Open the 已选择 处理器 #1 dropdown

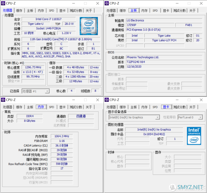pos(36,91)
